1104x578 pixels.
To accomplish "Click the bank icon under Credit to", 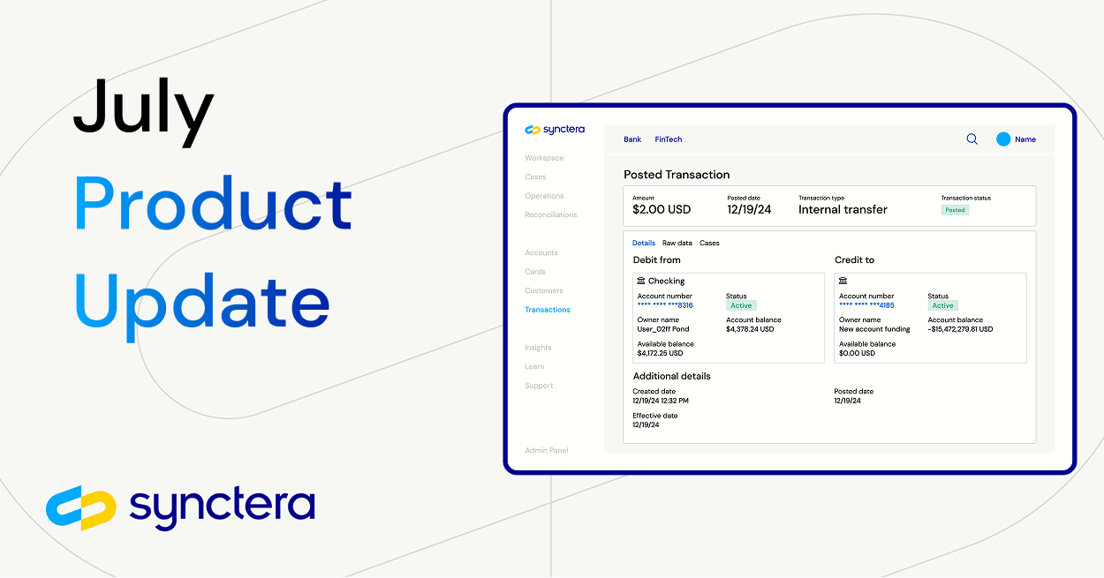I will [843, 281].
